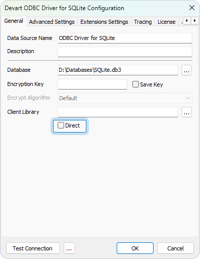The image size is (200, 259).
Task: Click the Data Source Name field
Action: 125,38
